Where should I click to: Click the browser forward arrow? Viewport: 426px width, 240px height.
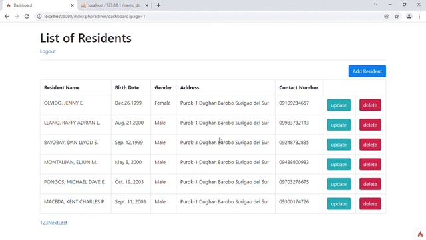tap(17, 16)
